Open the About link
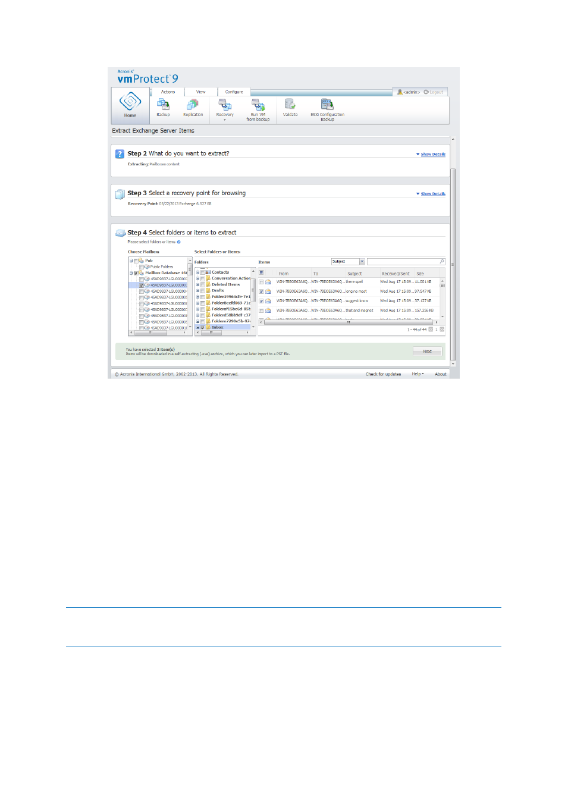 pos(441,374)
